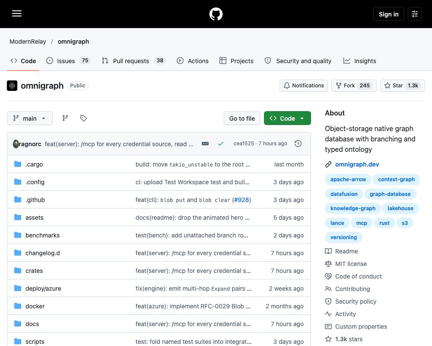The width and height of the screenshot is (432, 346).
Task: Click the scale icon beside MIT license
Action: 328,264
